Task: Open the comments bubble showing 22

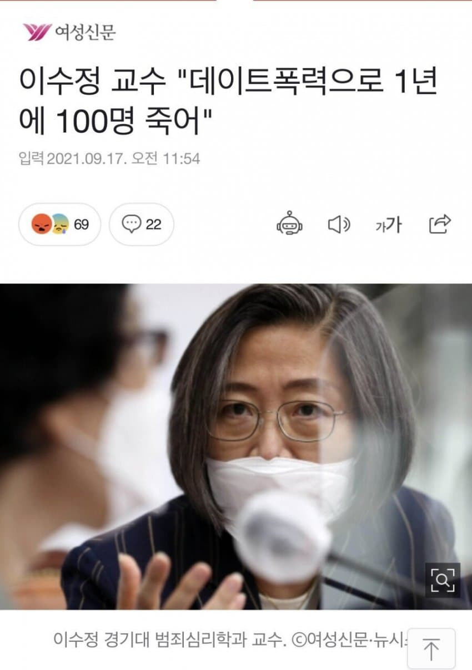Action: (x=142, y=224)
